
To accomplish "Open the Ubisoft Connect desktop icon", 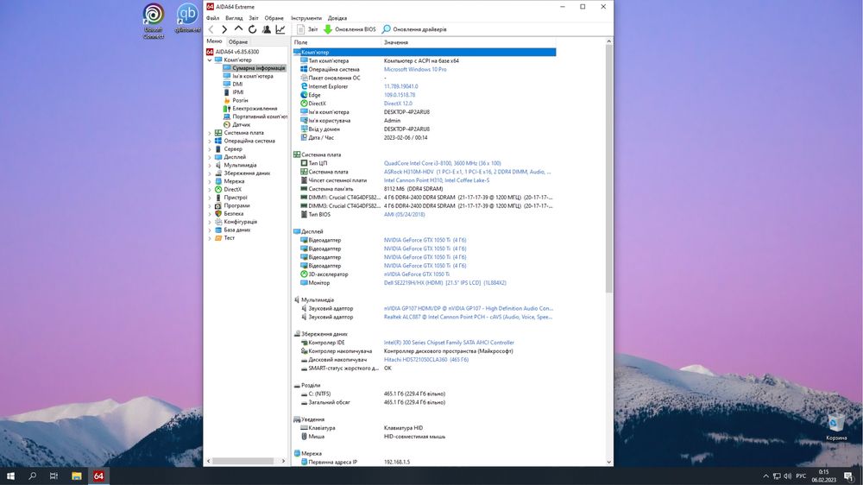I will tap(154, 21).
